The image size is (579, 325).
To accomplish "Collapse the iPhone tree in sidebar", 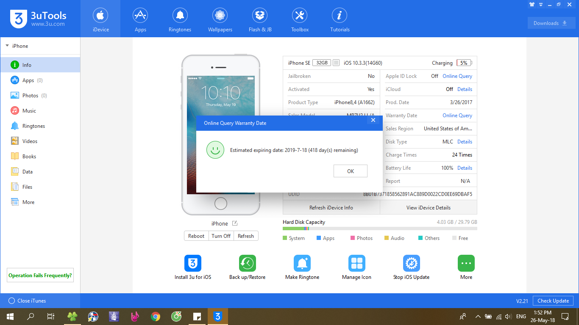I will 7,46.
